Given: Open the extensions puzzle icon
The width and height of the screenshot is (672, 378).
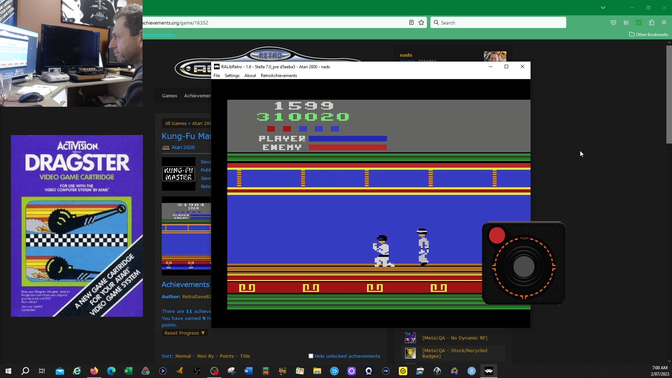Looking at the screenshot, I should tap(651, 23).
